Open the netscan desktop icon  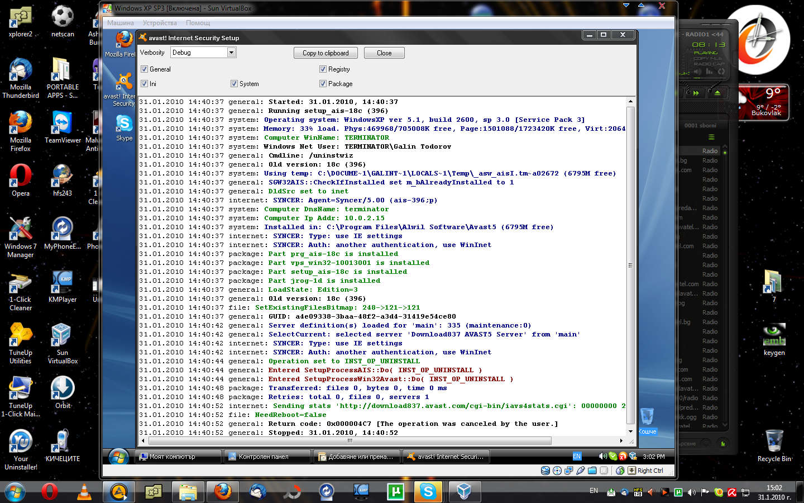tap(63, 22)
